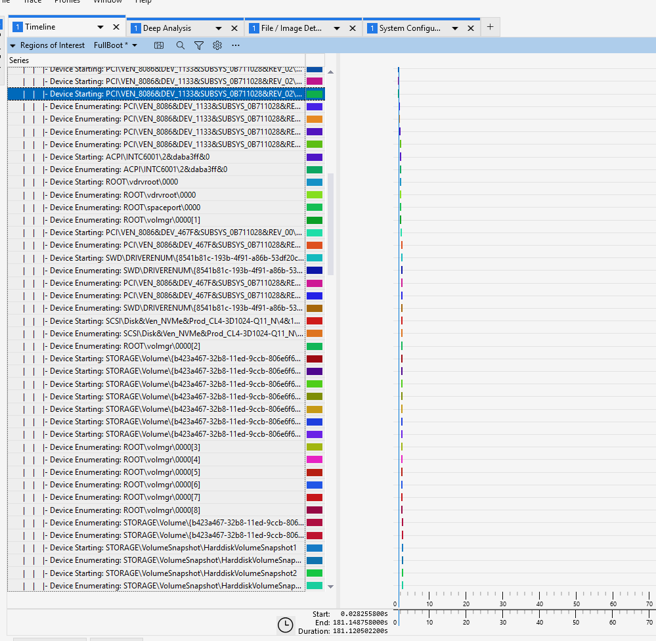Open Timeline tab dropdown arrow
Viewport: 656px width, 641px height.
pos(100,27)
